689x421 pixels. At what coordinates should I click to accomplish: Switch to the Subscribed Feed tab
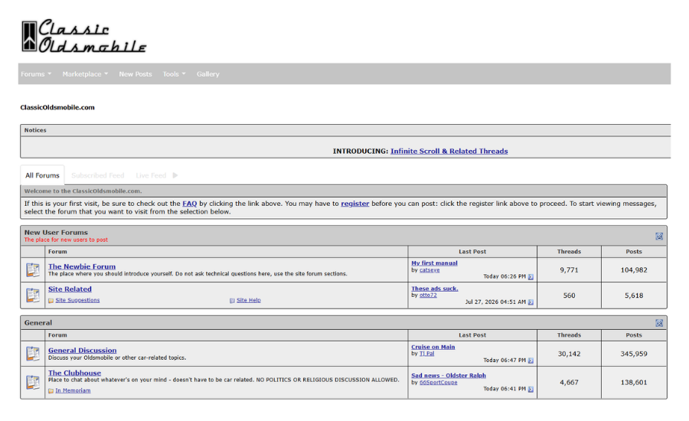pos(97,175)
